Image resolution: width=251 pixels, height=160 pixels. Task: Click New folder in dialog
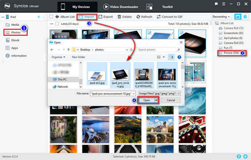[79, 57]
